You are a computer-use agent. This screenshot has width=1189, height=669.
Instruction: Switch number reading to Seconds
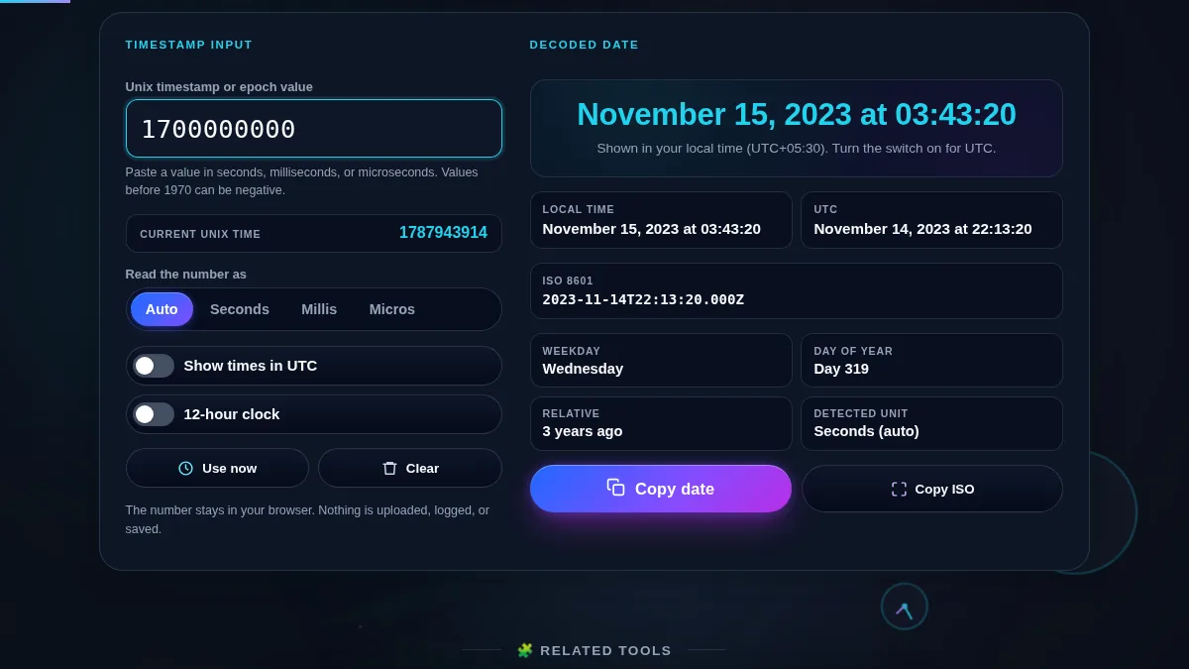240,309
